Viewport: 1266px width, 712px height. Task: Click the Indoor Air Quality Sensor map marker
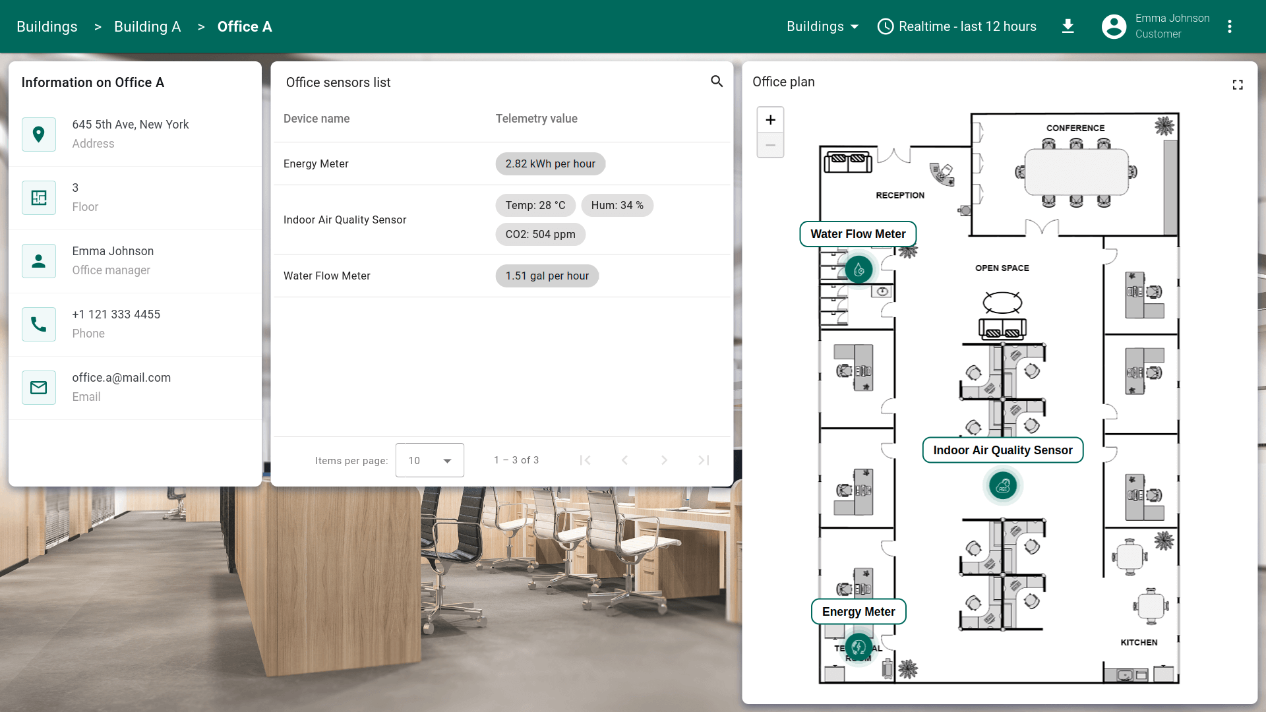coord(1003,486)
